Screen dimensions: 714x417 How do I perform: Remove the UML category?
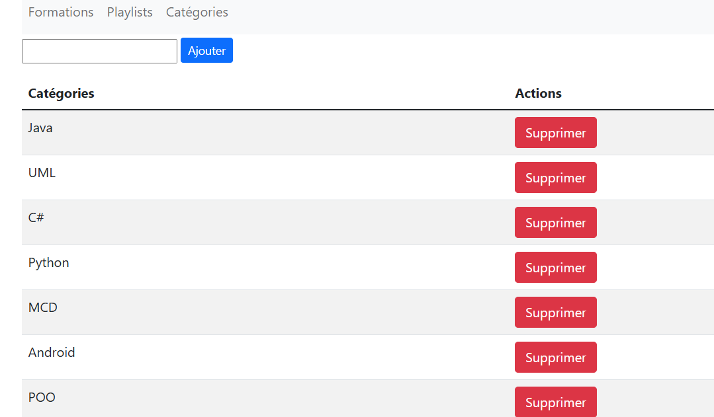click(555, 178)
